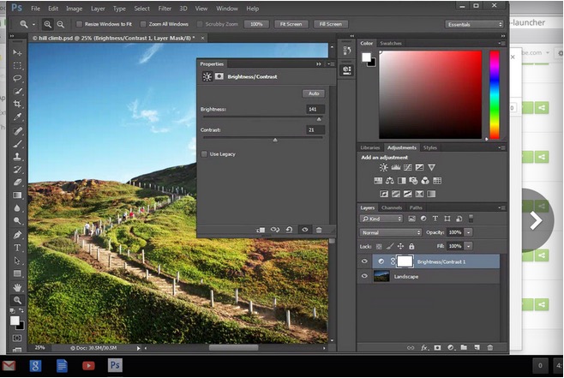Select the Horizontal Type tool

click(17, 248)
